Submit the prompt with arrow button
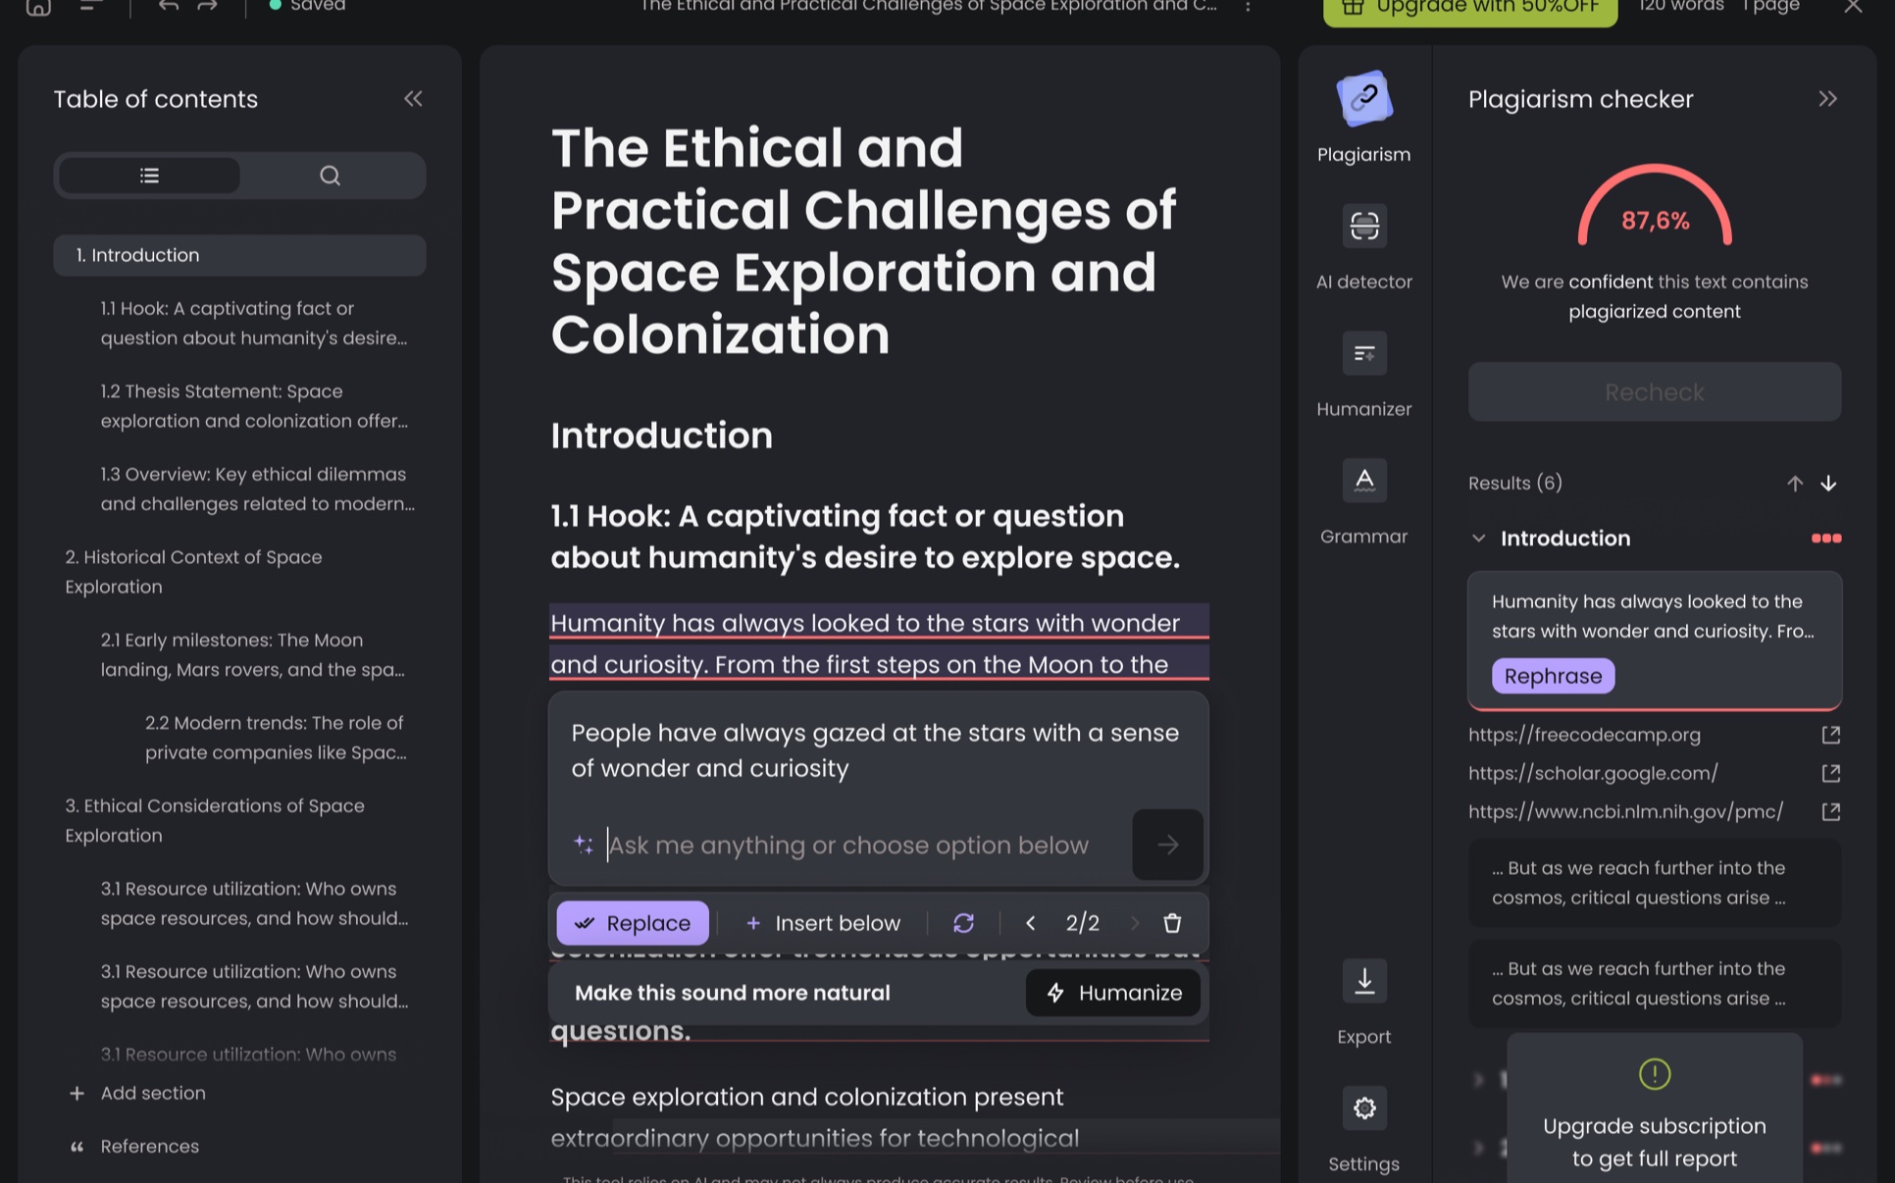The height and width of the screenshot is (1183, 1895). 1167,845
